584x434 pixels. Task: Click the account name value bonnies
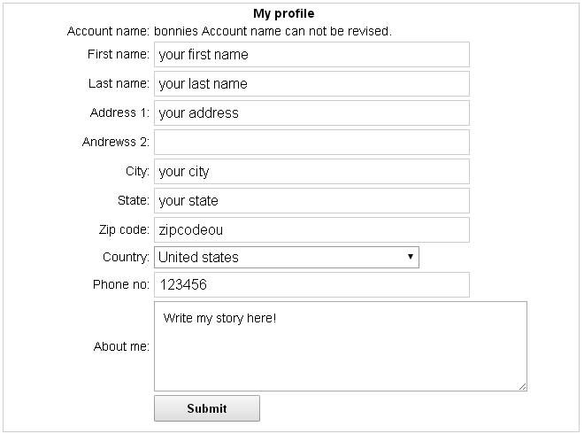tap(176, 31)
